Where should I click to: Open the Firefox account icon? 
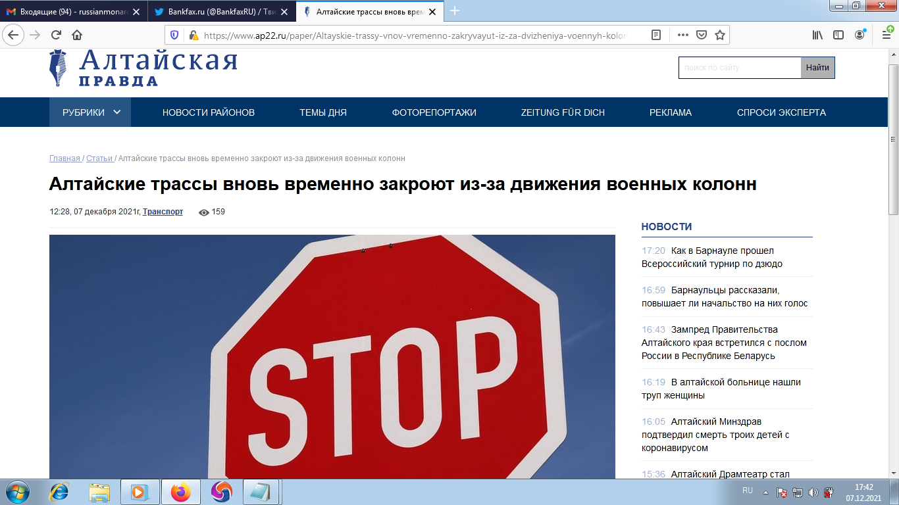[859, 35]
